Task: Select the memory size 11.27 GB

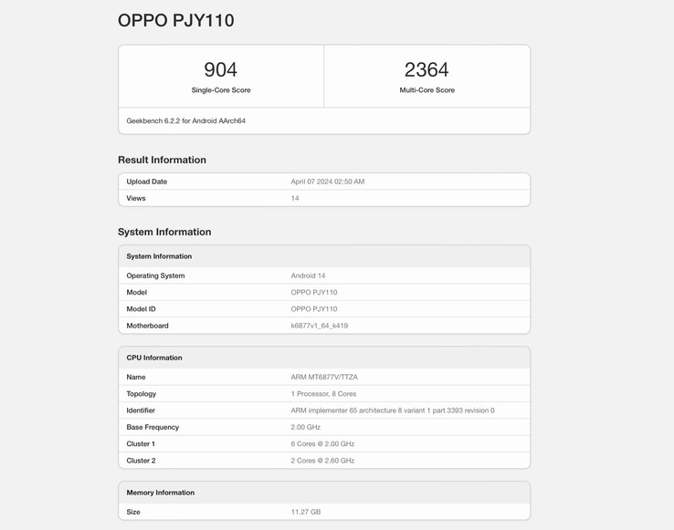Action: point(306,512)
